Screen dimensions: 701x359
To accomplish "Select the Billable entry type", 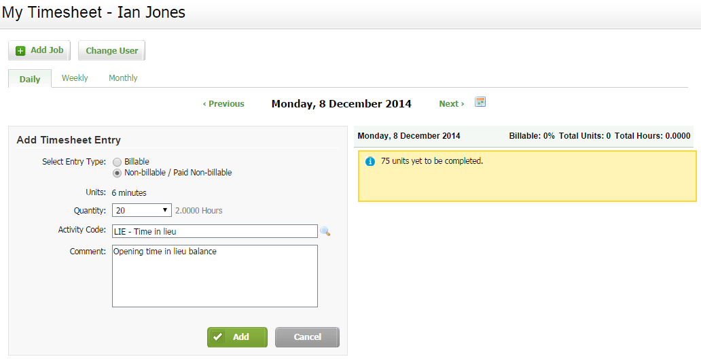I will (118, 162).
